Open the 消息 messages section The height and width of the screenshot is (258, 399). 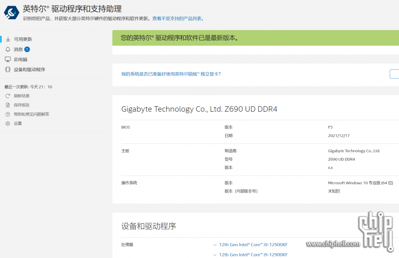click(18, 49)
